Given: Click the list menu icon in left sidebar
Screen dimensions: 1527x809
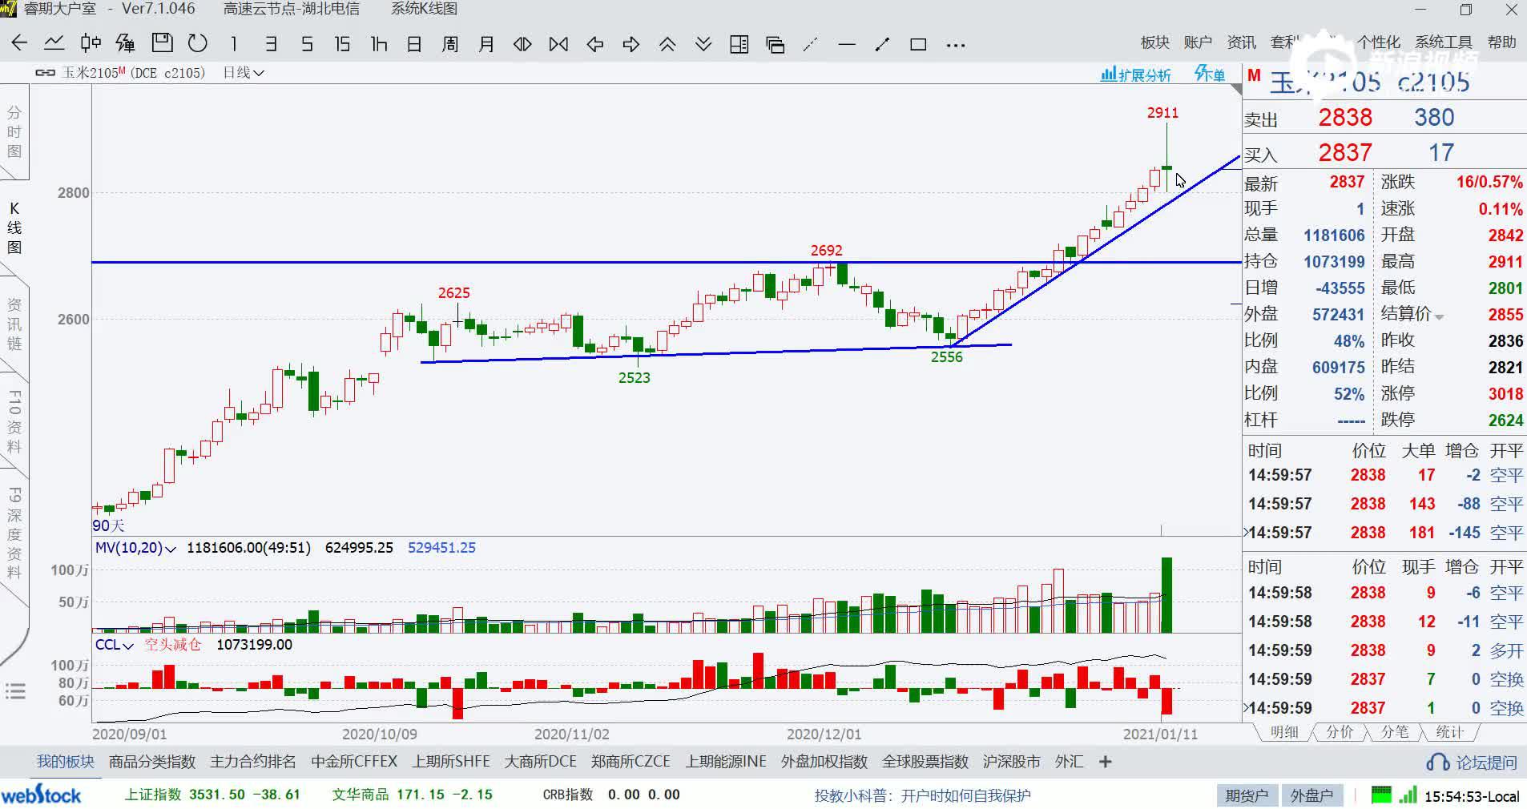Looking at the screenshot, I should point(15,690).
